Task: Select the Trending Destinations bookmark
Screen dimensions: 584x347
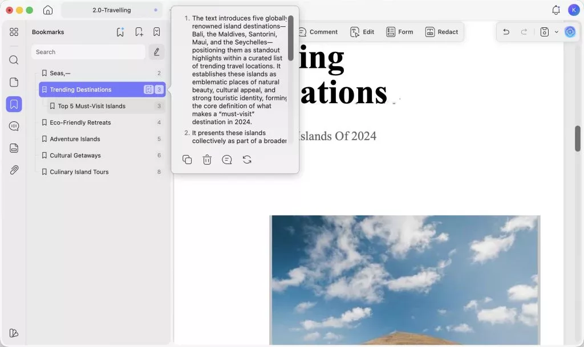Action: click(102, 89)
